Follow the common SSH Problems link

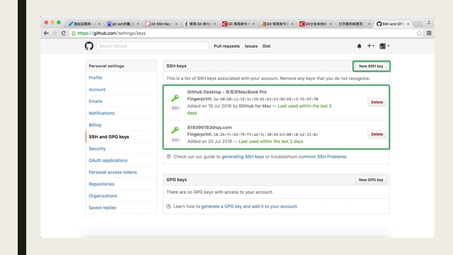pos(323,156)
